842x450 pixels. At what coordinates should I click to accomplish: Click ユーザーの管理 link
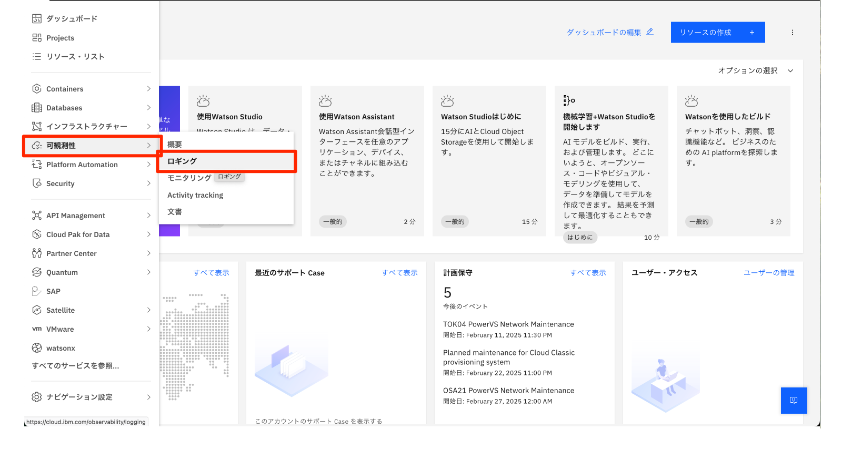pos(769,273)
